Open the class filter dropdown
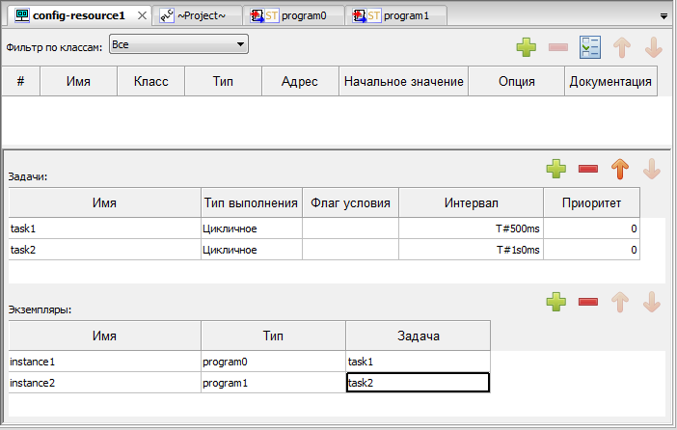Screen dimensions: 677x430 (178, 44)
